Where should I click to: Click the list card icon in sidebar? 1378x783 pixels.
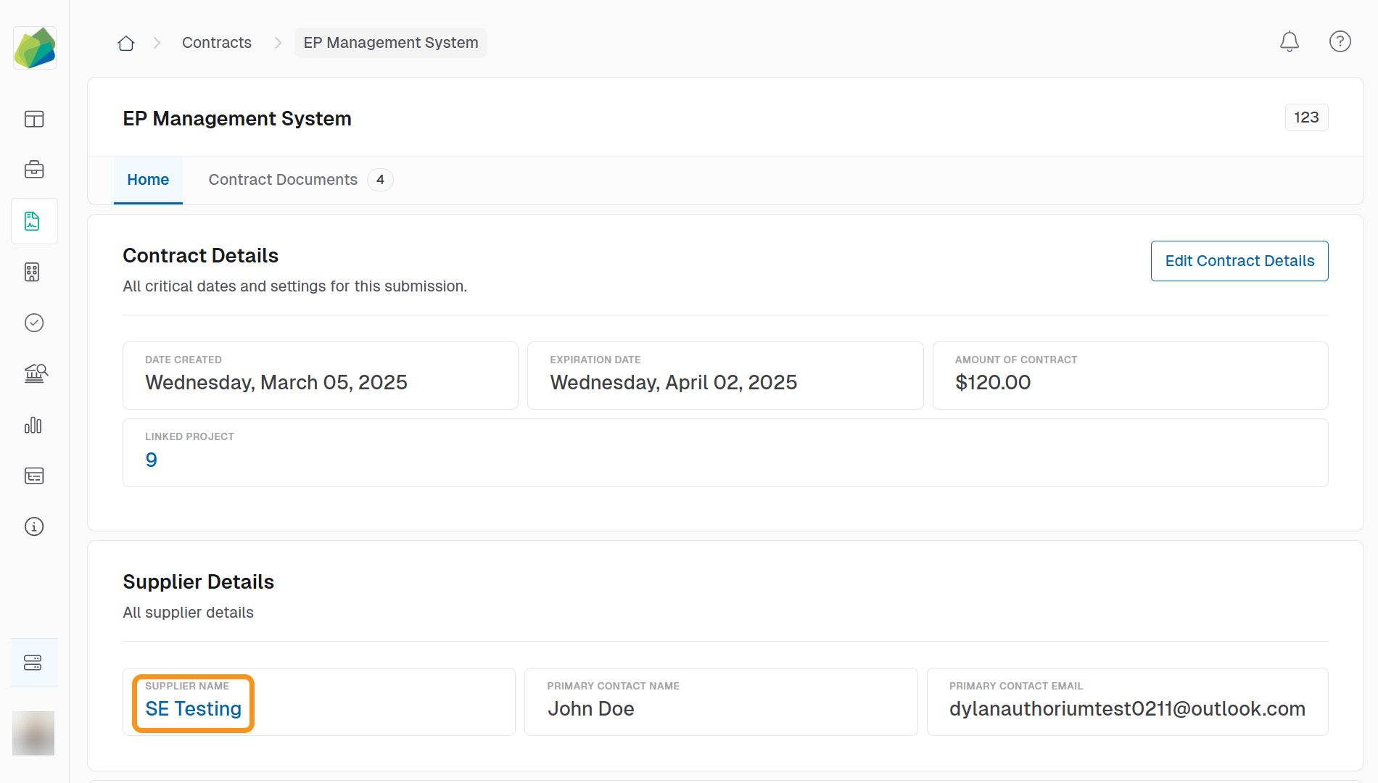pyautogui.click(x=34, y=476)
